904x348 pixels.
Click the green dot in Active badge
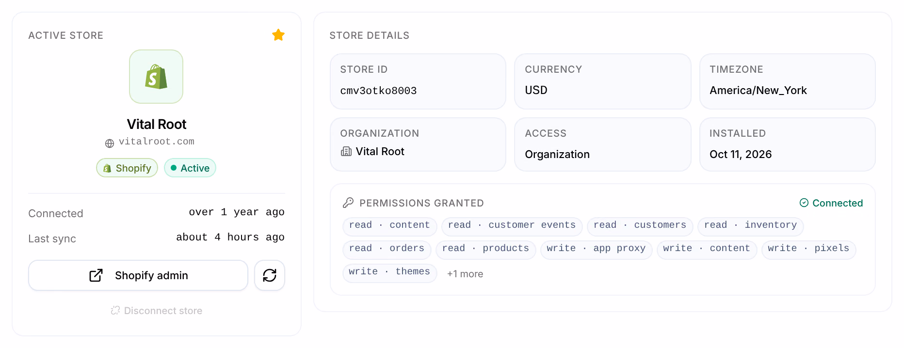(x=174, y=168)
